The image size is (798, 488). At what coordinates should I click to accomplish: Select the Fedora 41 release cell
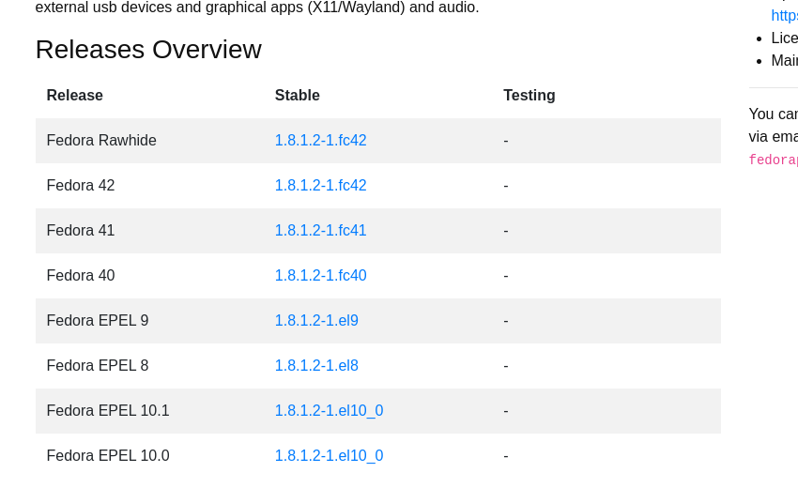pyautogui.click(x=81, y=231)
